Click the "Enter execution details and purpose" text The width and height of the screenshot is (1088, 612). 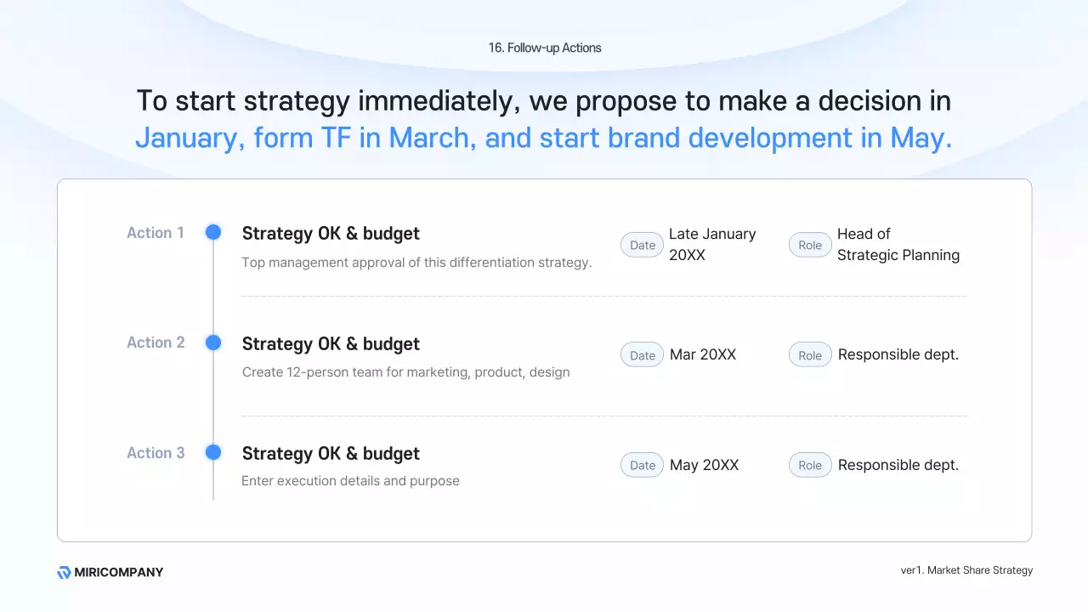coord(350,481)
